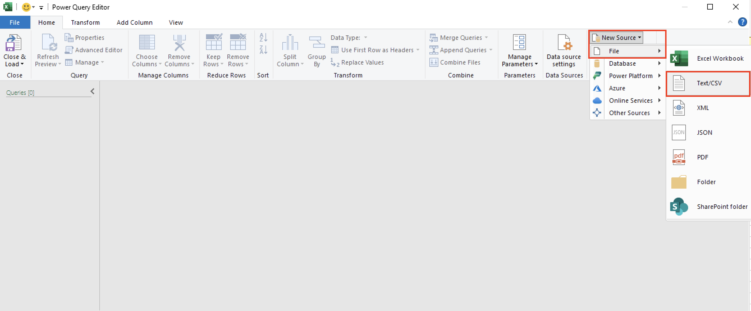Open the Data Type dropdown
This screenshot has width=751, height=311.
[366, 38]
